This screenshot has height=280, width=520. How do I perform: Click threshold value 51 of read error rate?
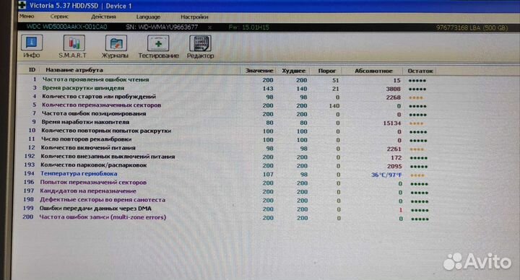(x=336, y=80)
